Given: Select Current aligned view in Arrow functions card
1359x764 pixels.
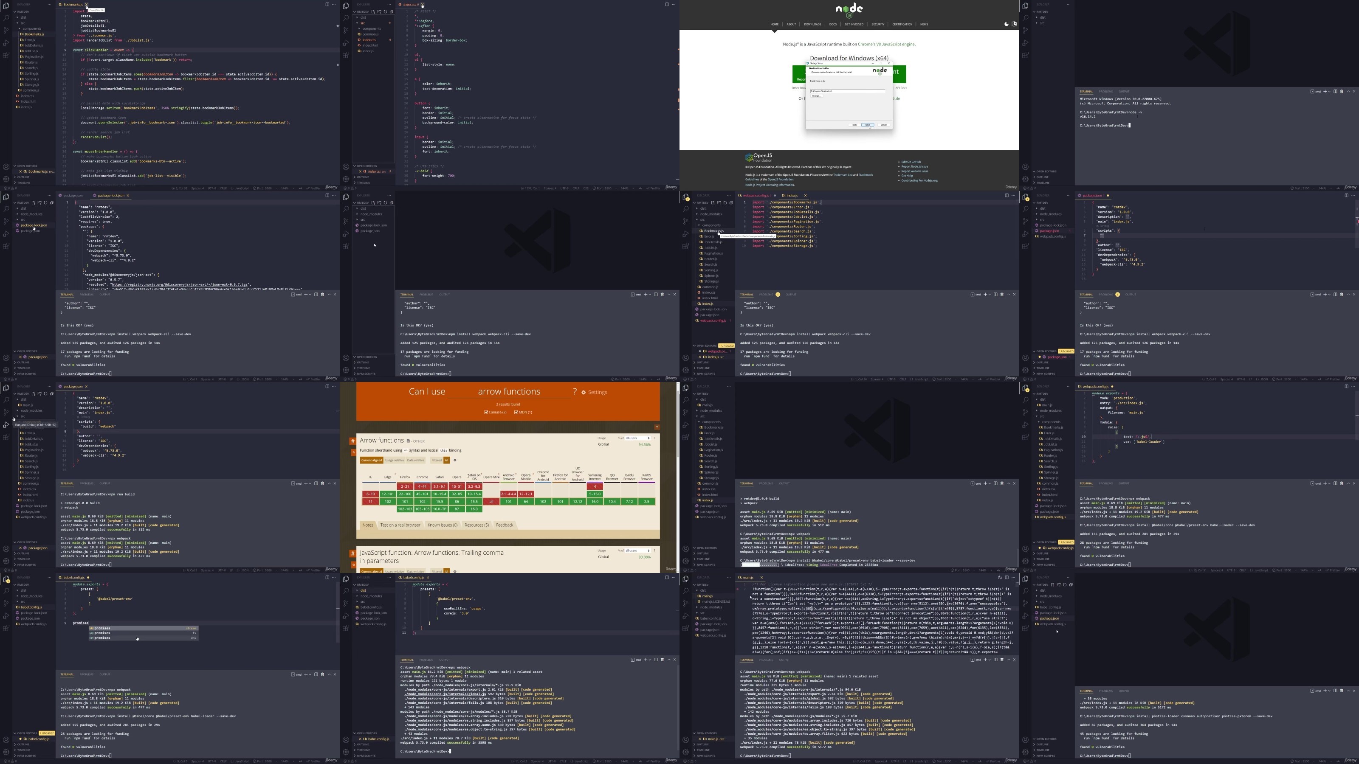Looking at the screenshot, I should (372, 460).
